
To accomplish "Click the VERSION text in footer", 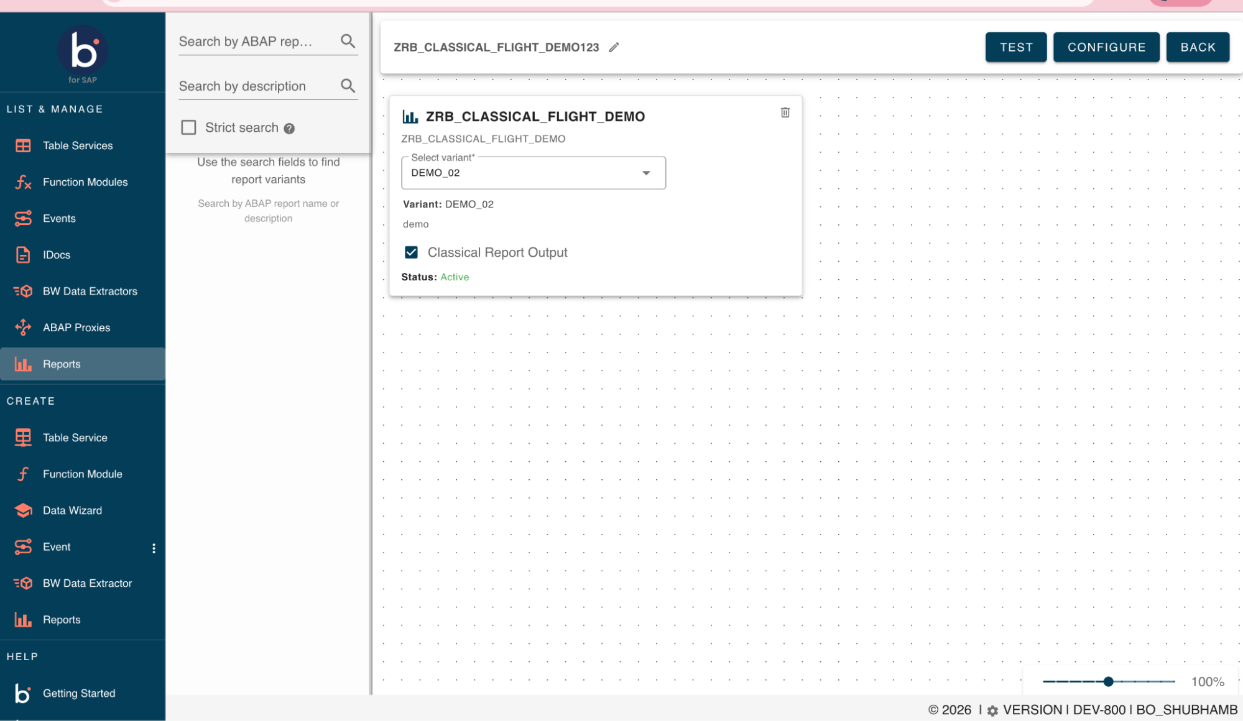I will [x=1032, y=710].
